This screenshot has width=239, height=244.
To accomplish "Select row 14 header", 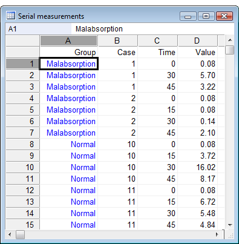I will point(22,213).
